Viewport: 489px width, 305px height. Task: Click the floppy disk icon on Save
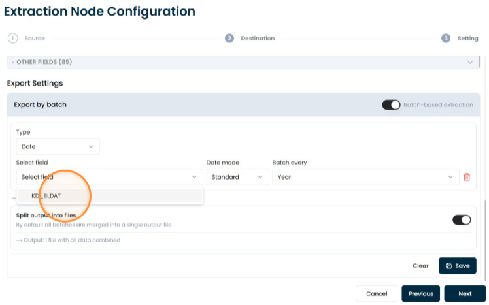(448, 266)
